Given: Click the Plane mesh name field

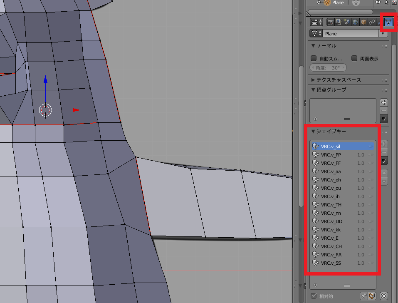Looking at the screenshot, I should 350,34.
